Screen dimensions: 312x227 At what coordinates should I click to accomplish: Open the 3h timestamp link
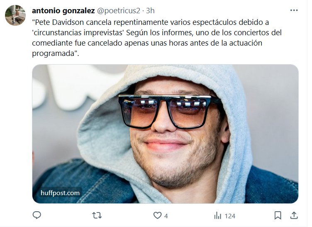[x=151, y=11]
